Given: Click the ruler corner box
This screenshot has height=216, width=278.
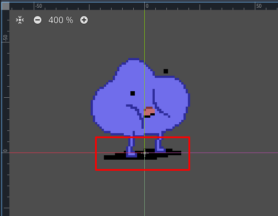Looking at the screenshot, I should 6,6.
